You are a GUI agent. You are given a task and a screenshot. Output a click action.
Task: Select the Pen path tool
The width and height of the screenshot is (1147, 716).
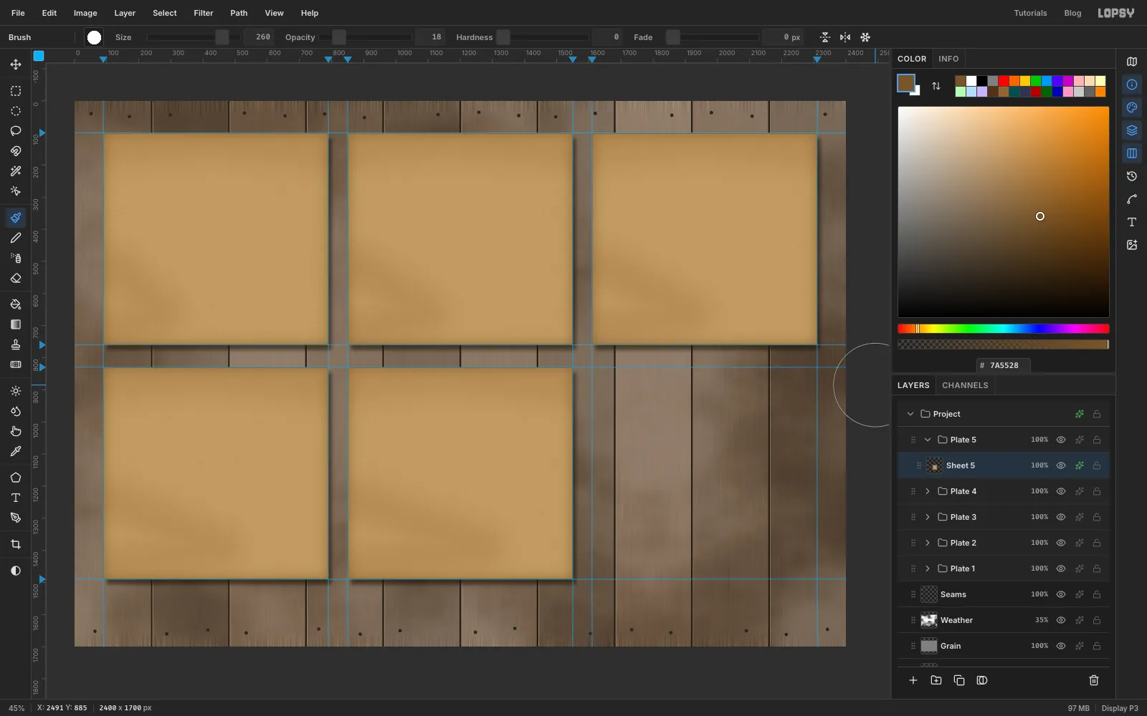click(16, 518)
